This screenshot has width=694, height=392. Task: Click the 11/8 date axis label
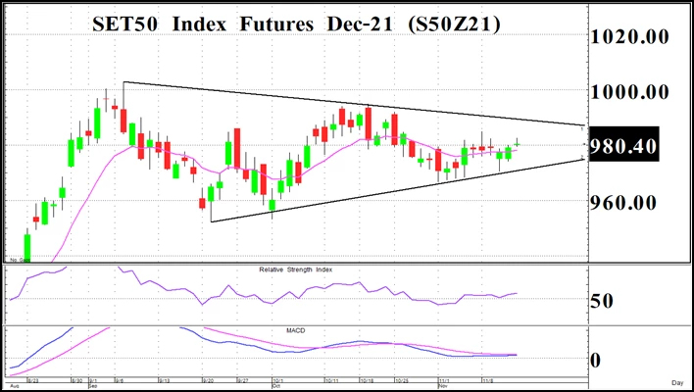pos(488,380)
